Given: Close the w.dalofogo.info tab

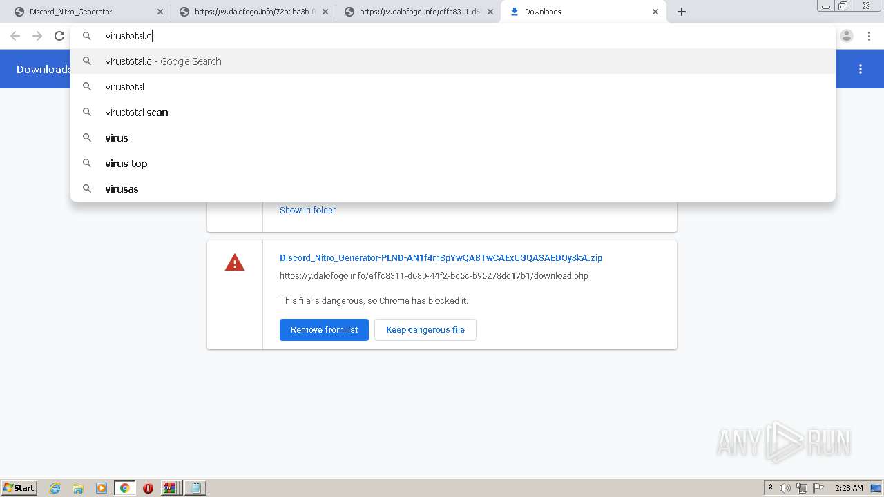Looking at the screenshot, I should (325, 12).
